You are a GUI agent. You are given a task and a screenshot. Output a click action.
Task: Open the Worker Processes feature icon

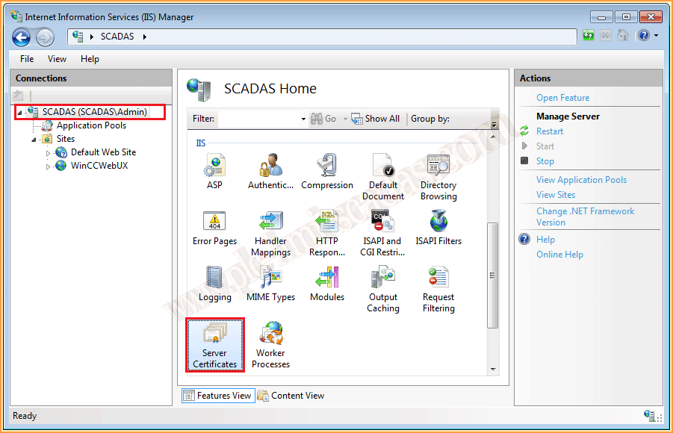(270, 343)
